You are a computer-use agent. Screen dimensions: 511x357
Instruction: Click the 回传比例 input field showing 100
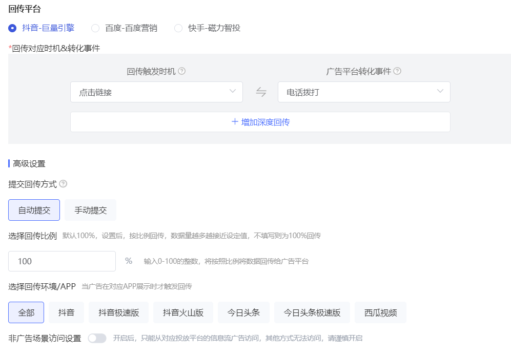click(62, 261)
